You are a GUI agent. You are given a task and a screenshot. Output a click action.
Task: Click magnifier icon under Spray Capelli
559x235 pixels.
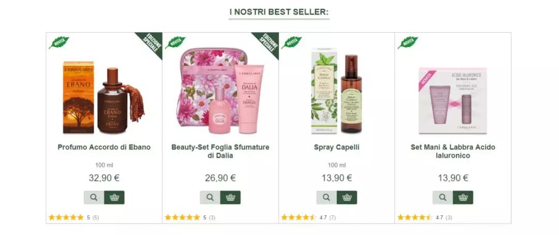(x=327, y=198)
